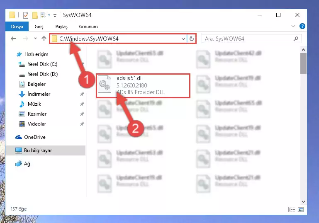
Task: Click the scroll up arrow of file list
Action: pos(303,50)
